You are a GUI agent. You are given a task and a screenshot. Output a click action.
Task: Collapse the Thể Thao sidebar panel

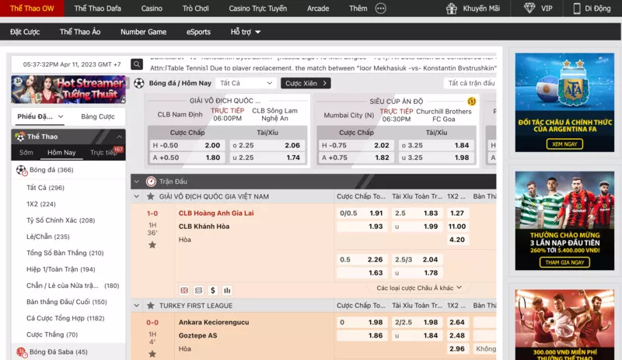120,137
